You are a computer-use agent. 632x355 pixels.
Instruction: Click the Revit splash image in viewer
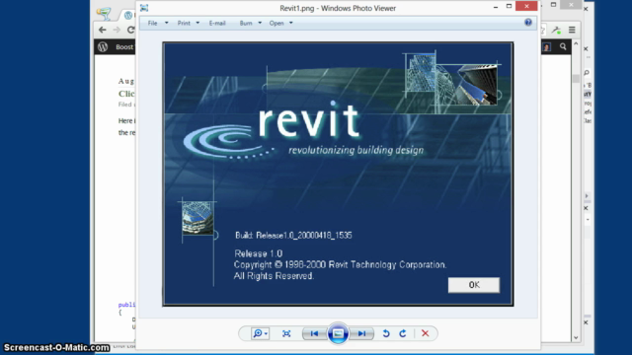tap(338, 174)
